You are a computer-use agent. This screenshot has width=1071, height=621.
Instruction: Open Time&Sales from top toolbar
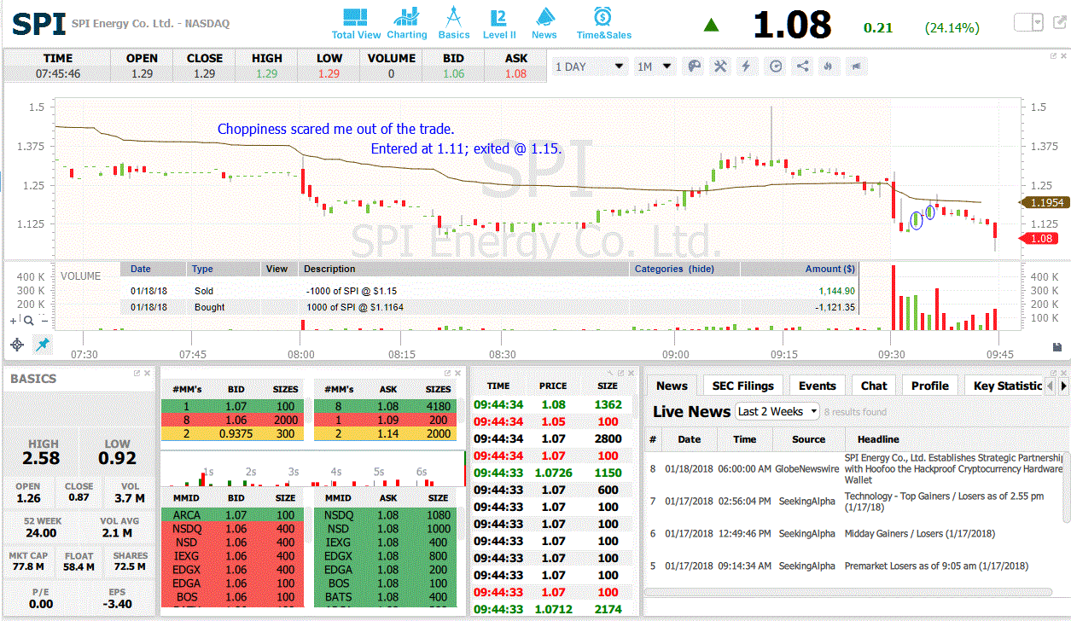click(603, 24)
